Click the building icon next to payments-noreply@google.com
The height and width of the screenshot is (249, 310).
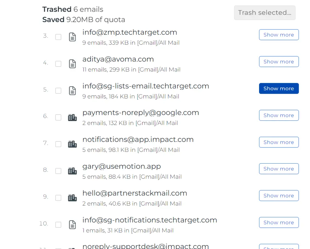tap(72, 117)
